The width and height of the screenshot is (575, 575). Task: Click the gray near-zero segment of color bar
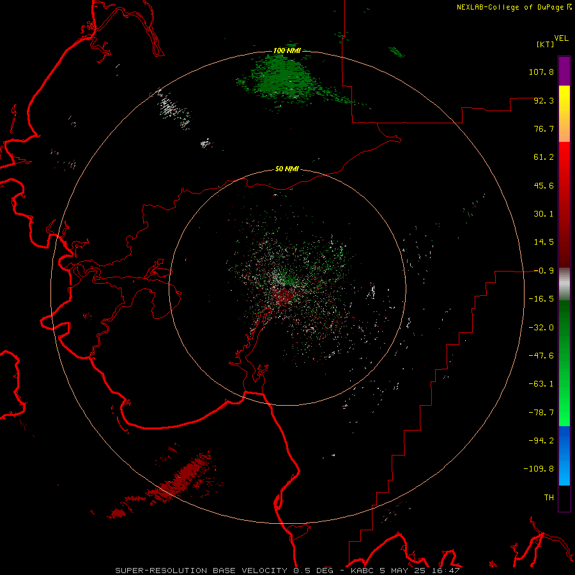click(x=564, y=284)
